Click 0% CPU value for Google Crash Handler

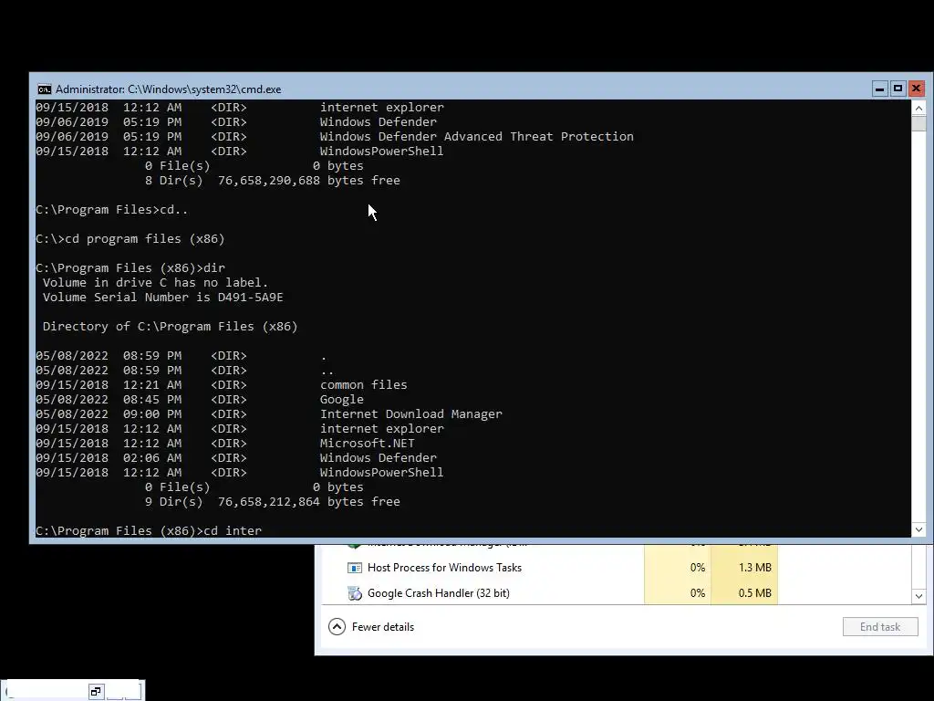698,593
